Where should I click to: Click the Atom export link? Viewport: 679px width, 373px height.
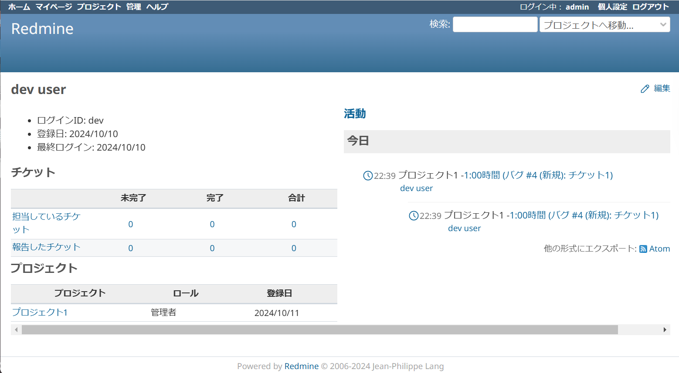659,249
